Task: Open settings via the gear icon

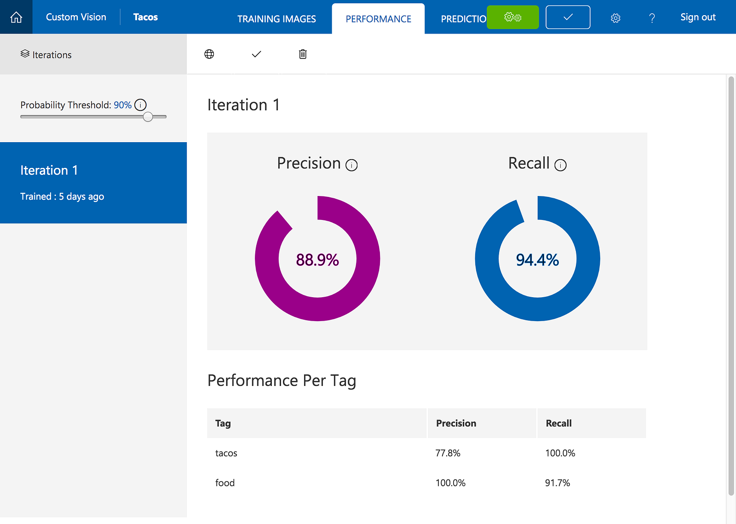Action: point(615,18)
